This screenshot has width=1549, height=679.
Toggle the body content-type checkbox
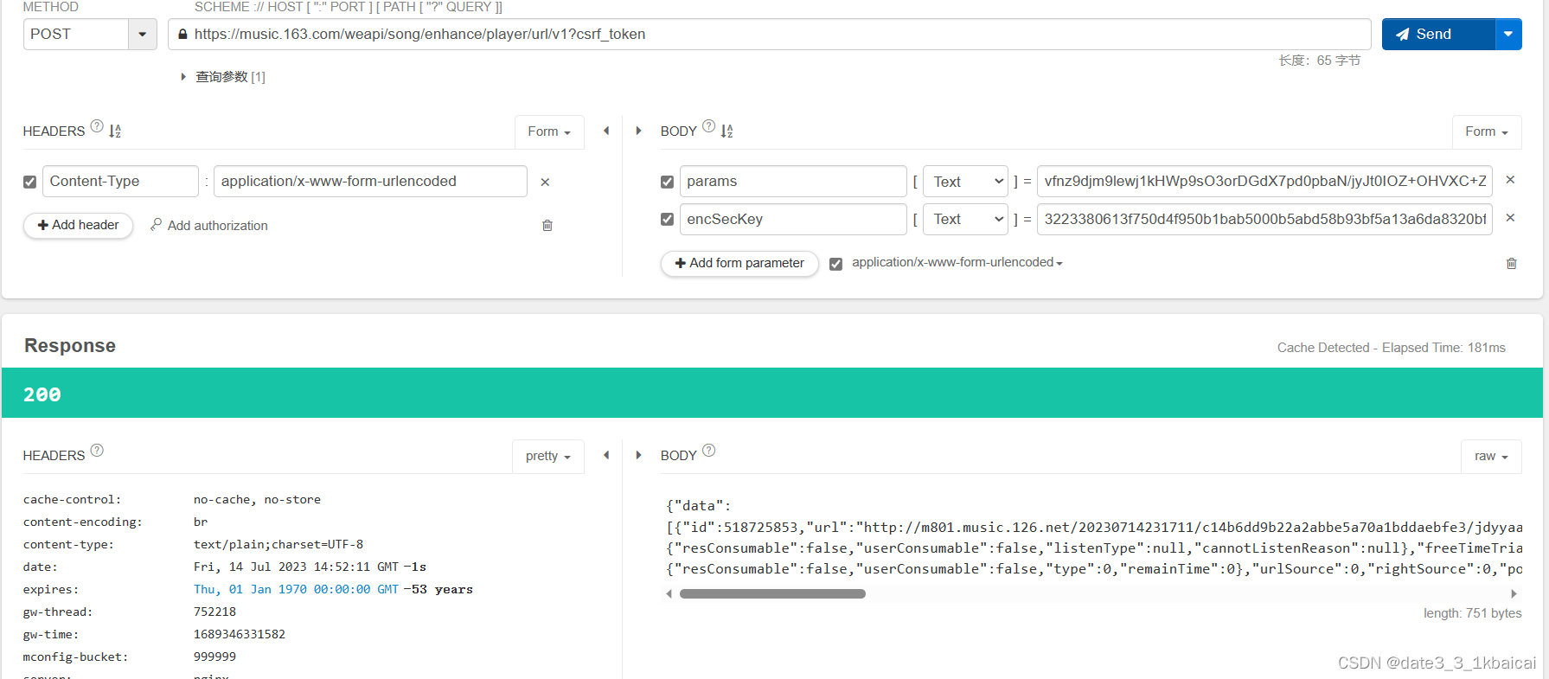[x=835, y=264]
